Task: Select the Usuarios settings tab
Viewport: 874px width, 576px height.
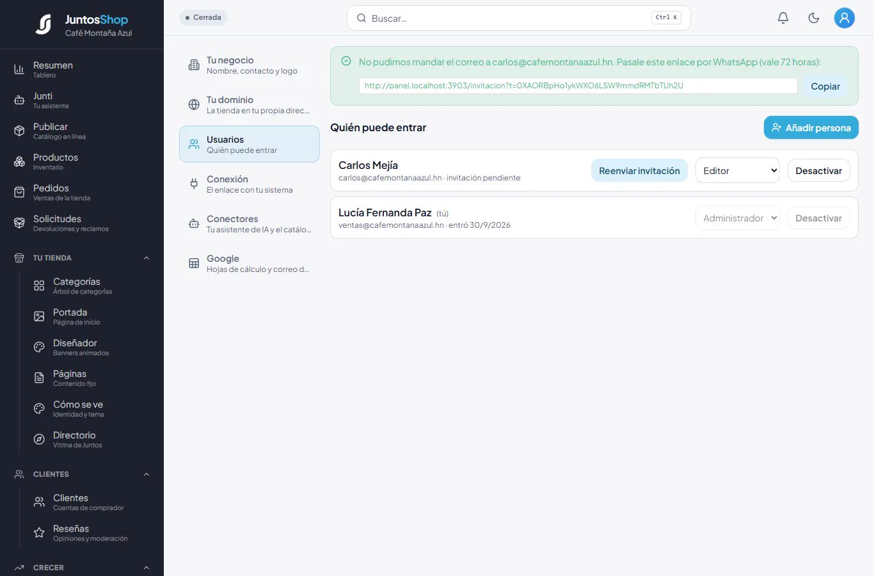Action: 250,144
